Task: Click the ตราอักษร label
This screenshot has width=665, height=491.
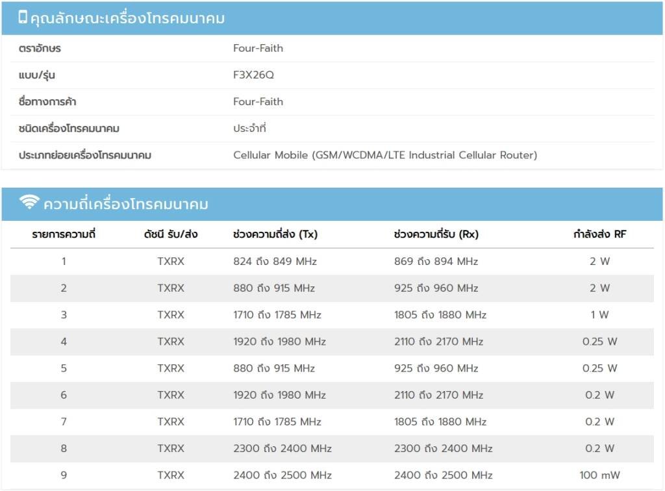Action: (x=40, y=48)
